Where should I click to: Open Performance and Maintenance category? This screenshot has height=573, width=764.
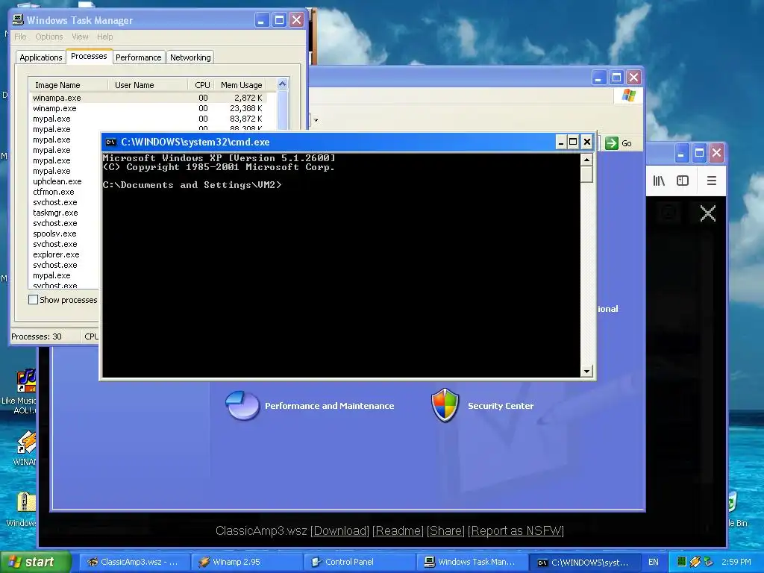[329, 406]
